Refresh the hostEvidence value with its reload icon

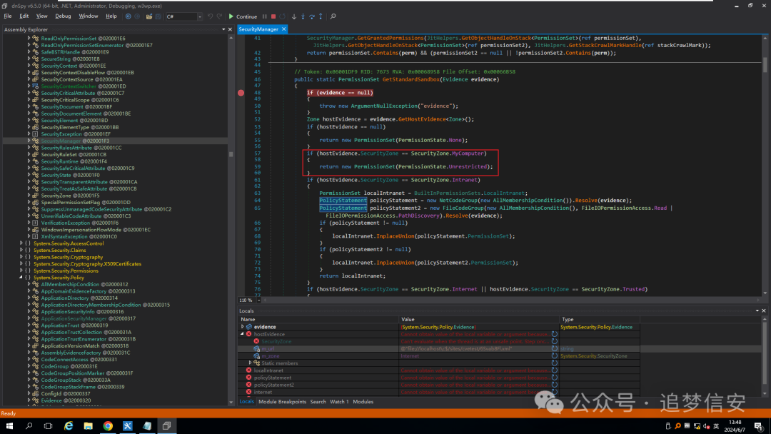[x=554, y=334]
